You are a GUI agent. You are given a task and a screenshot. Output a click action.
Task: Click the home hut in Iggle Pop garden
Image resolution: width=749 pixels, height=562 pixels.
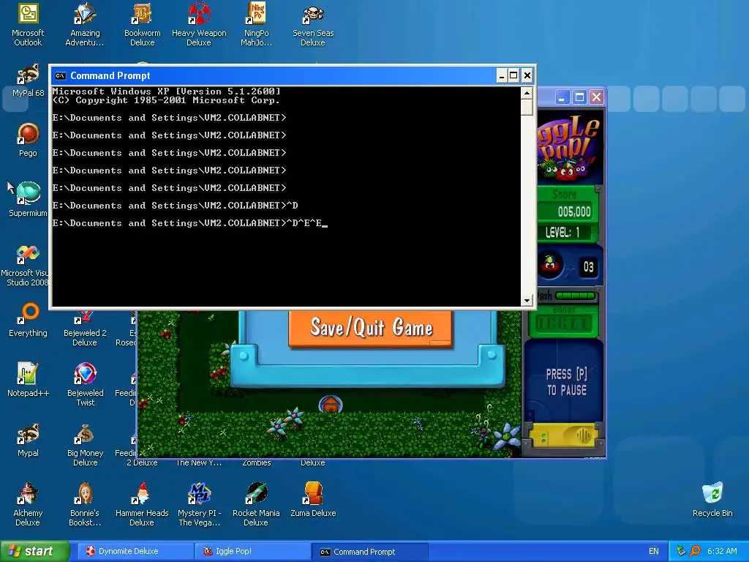point(330,404)
